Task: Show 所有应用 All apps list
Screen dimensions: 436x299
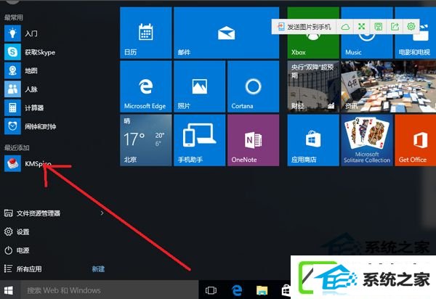Action: tap(23, 269)
